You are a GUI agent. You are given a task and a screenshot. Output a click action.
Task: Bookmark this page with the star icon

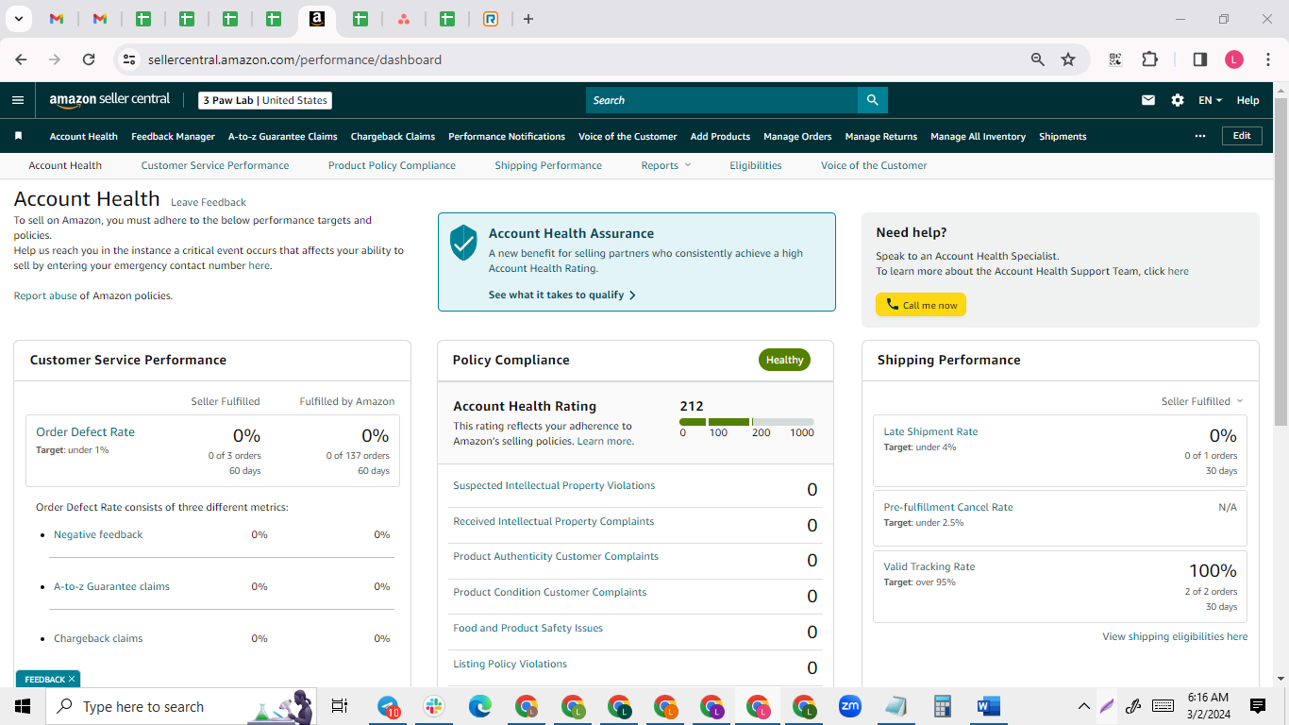click(x=1068, y=59)
